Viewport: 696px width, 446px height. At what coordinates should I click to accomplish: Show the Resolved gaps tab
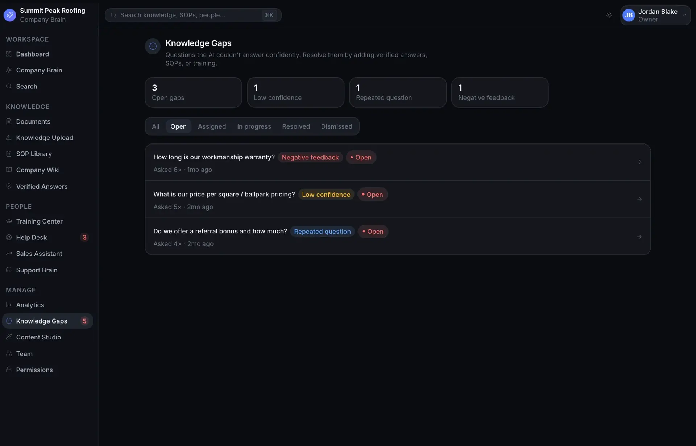pyautogui.click(x=296, y=126)
